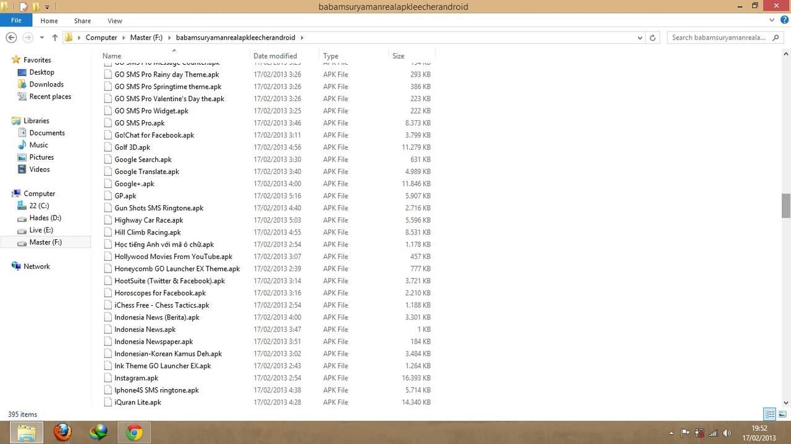Open the Pictures library

[x=41, y=157]
